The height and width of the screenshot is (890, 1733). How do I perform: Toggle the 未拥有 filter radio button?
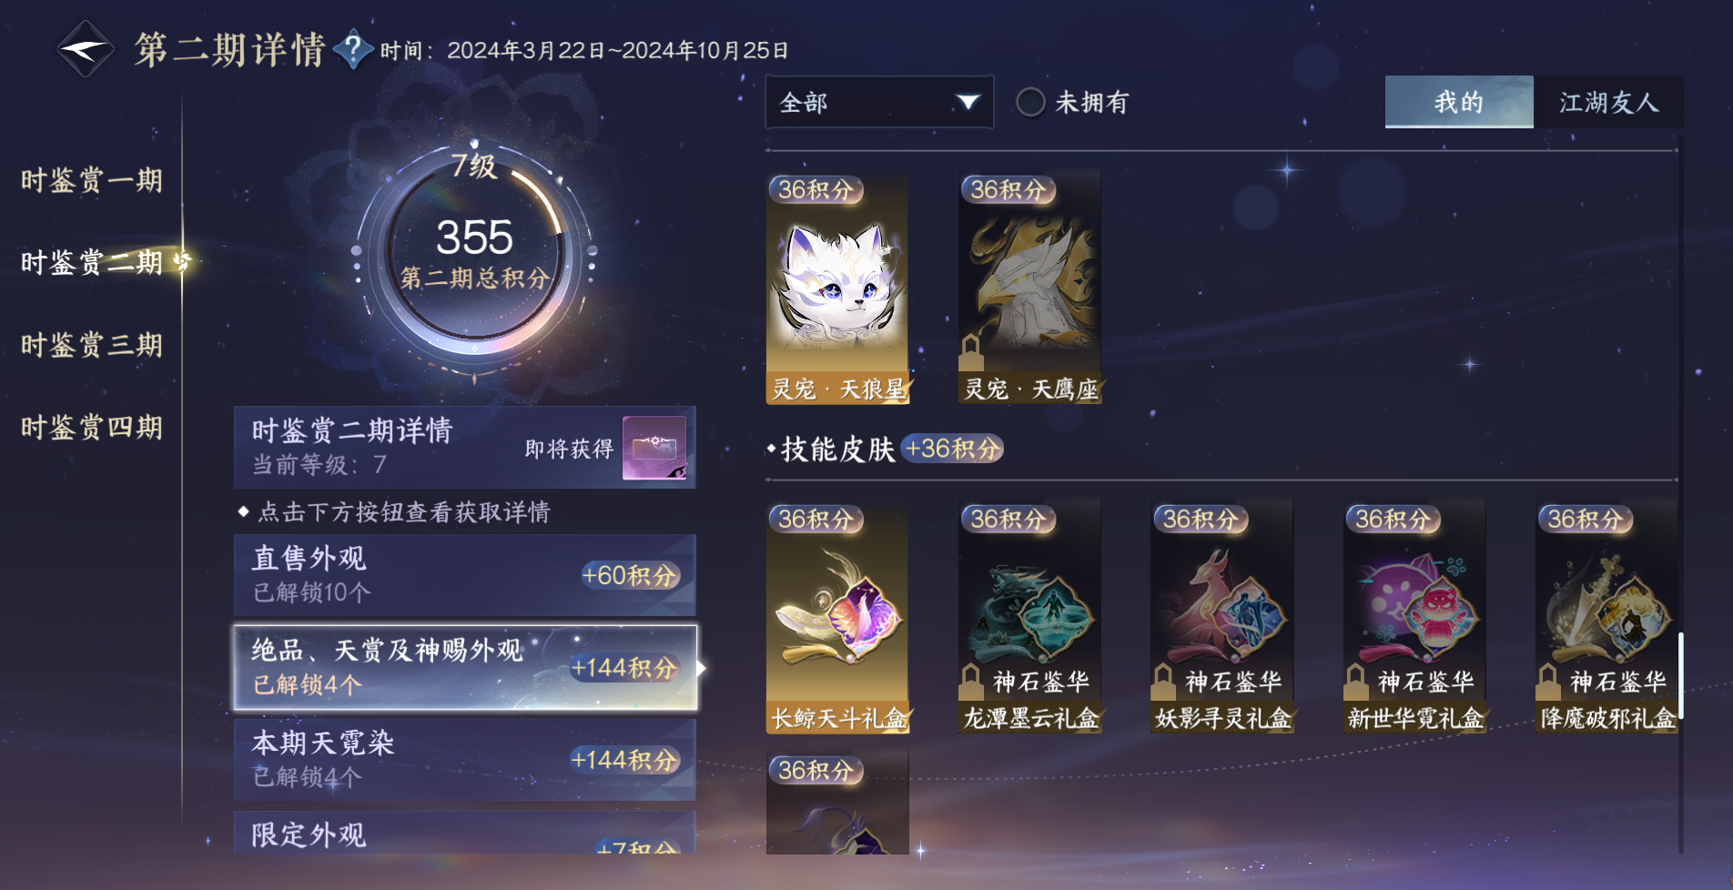(1030, 102)
